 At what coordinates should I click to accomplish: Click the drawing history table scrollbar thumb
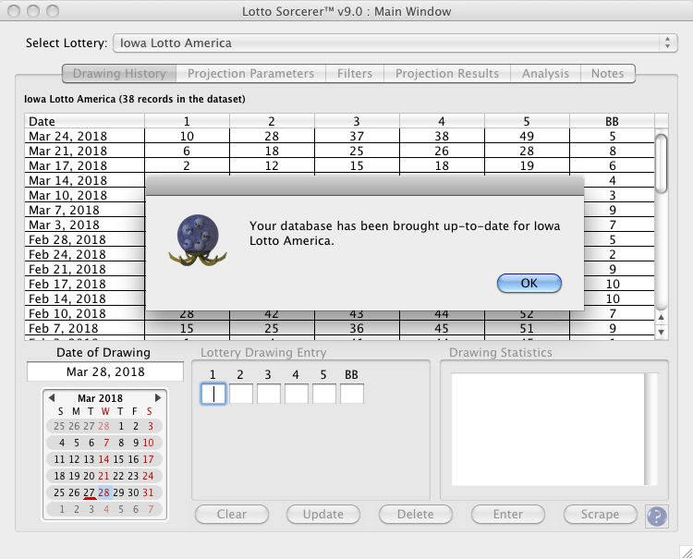tap(661, 164)
